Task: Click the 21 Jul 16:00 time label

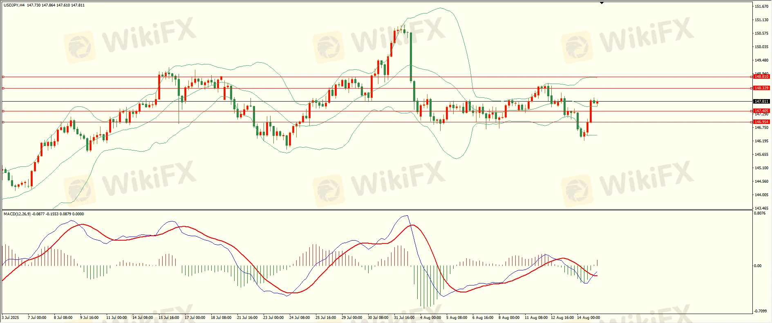Action: pyautogui.click(x=247, y=318)
